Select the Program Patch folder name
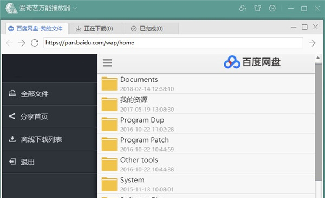325x206 pixels. click(145, 140)
